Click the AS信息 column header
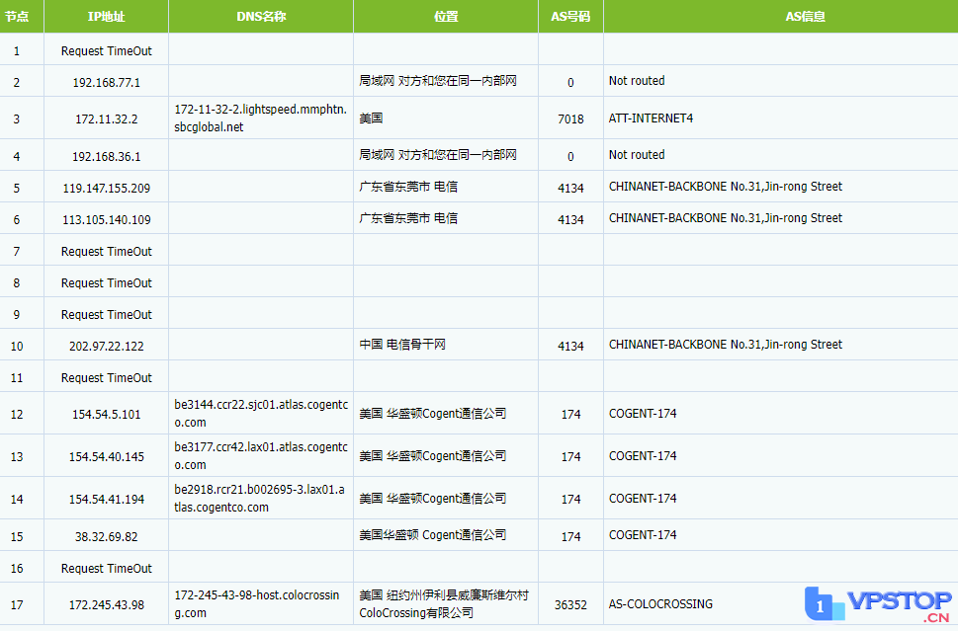Image resolution: width=958 pixels, height=631 pixels. [x=806, y=17]
